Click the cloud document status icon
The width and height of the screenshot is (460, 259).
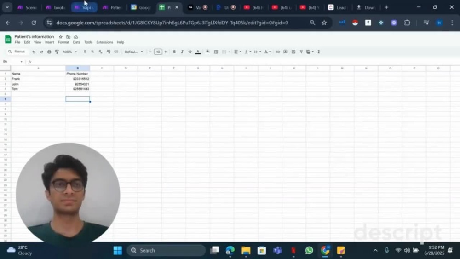click(x=76, y=37)
